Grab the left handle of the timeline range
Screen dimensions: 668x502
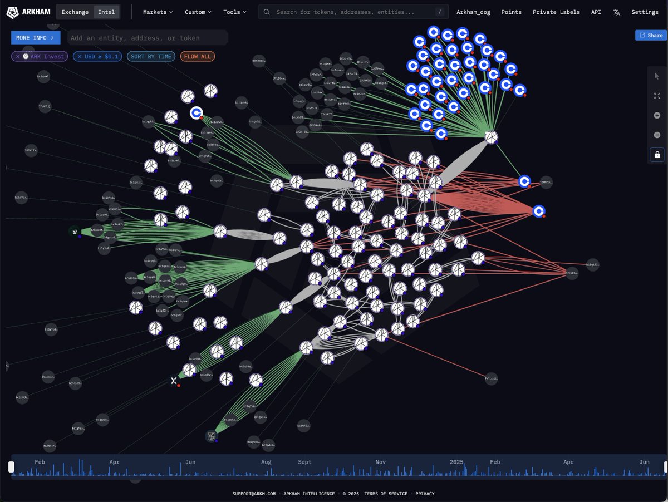coord(11,467)
